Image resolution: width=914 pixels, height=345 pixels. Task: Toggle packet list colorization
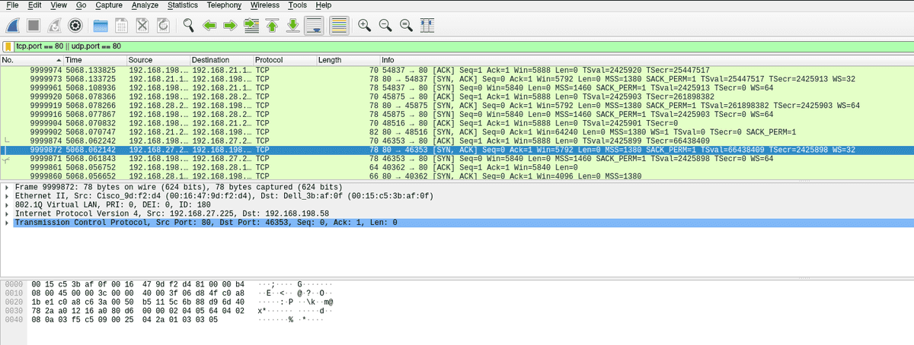tap(340, 25)
